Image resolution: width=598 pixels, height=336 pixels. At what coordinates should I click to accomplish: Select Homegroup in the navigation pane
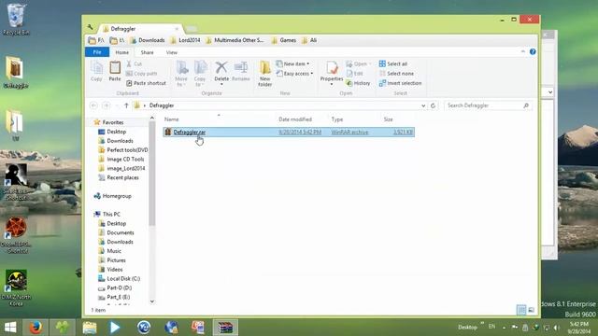click(x=113, y=196)
